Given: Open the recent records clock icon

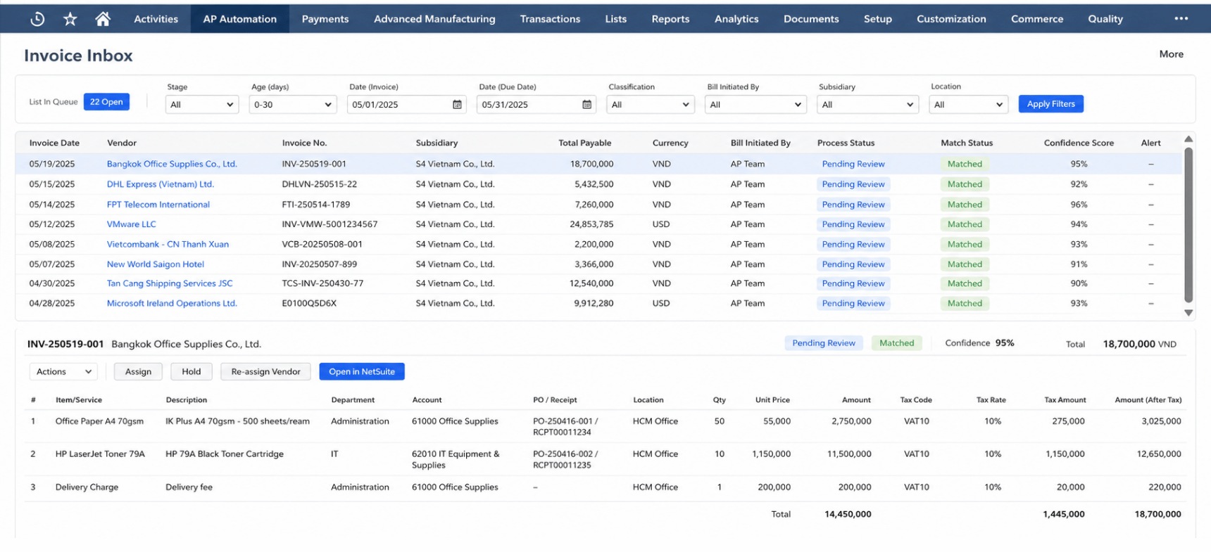Looking at the screenshot, I should pyautogui.click(x=37, y=19).
